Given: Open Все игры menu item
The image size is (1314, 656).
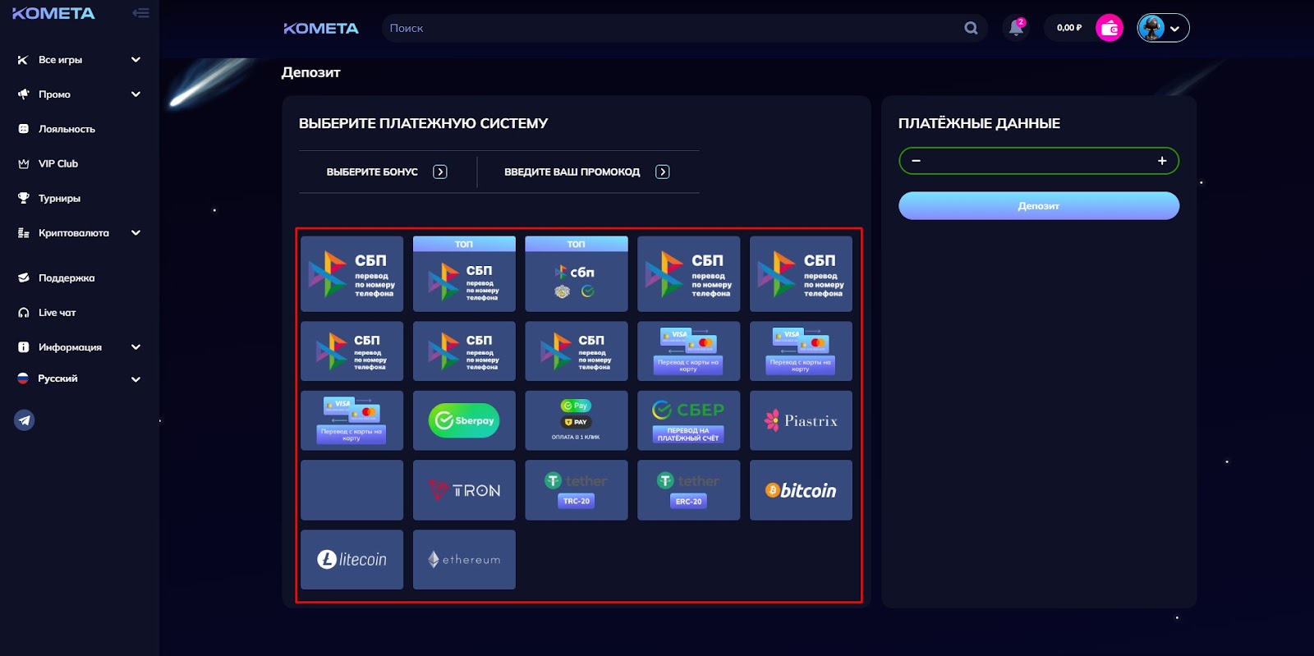Looking at the screenshot, I should click(60, 60).
